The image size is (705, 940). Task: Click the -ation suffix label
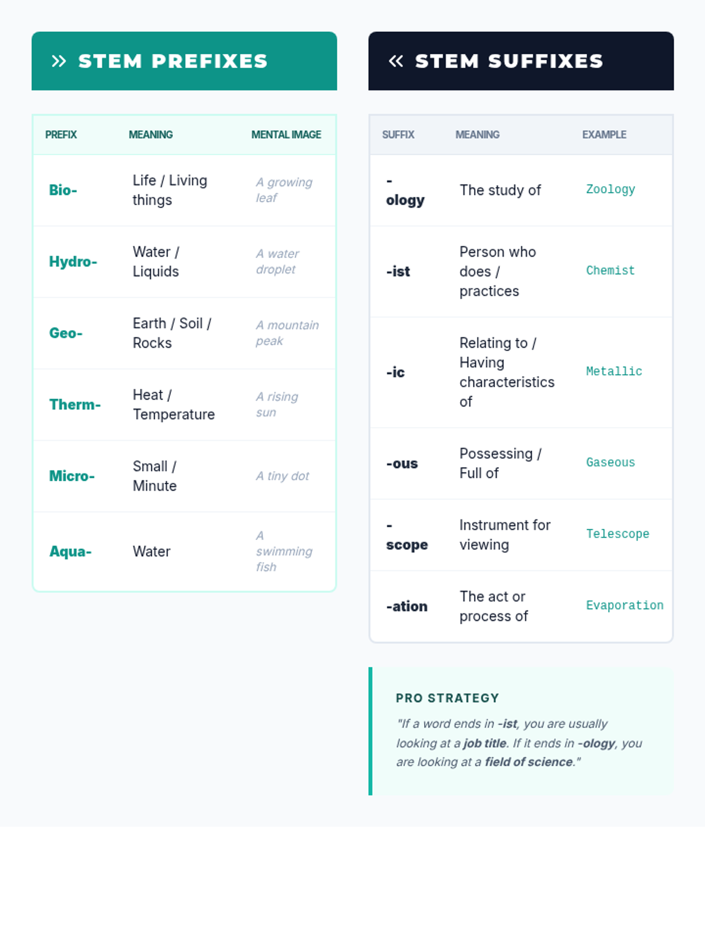tap(407, 606)
